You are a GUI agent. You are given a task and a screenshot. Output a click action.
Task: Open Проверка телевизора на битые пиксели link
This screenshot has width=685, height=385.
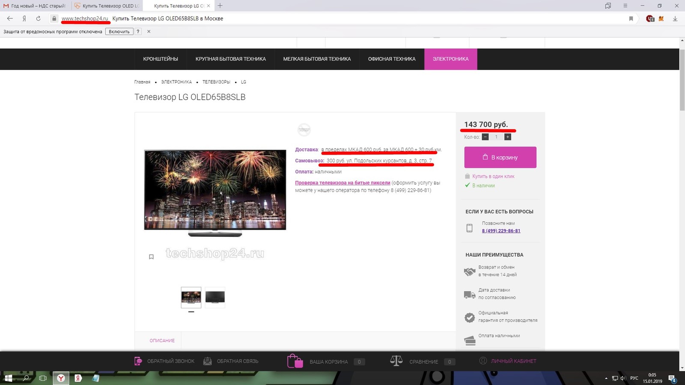(x=342, y=183)
